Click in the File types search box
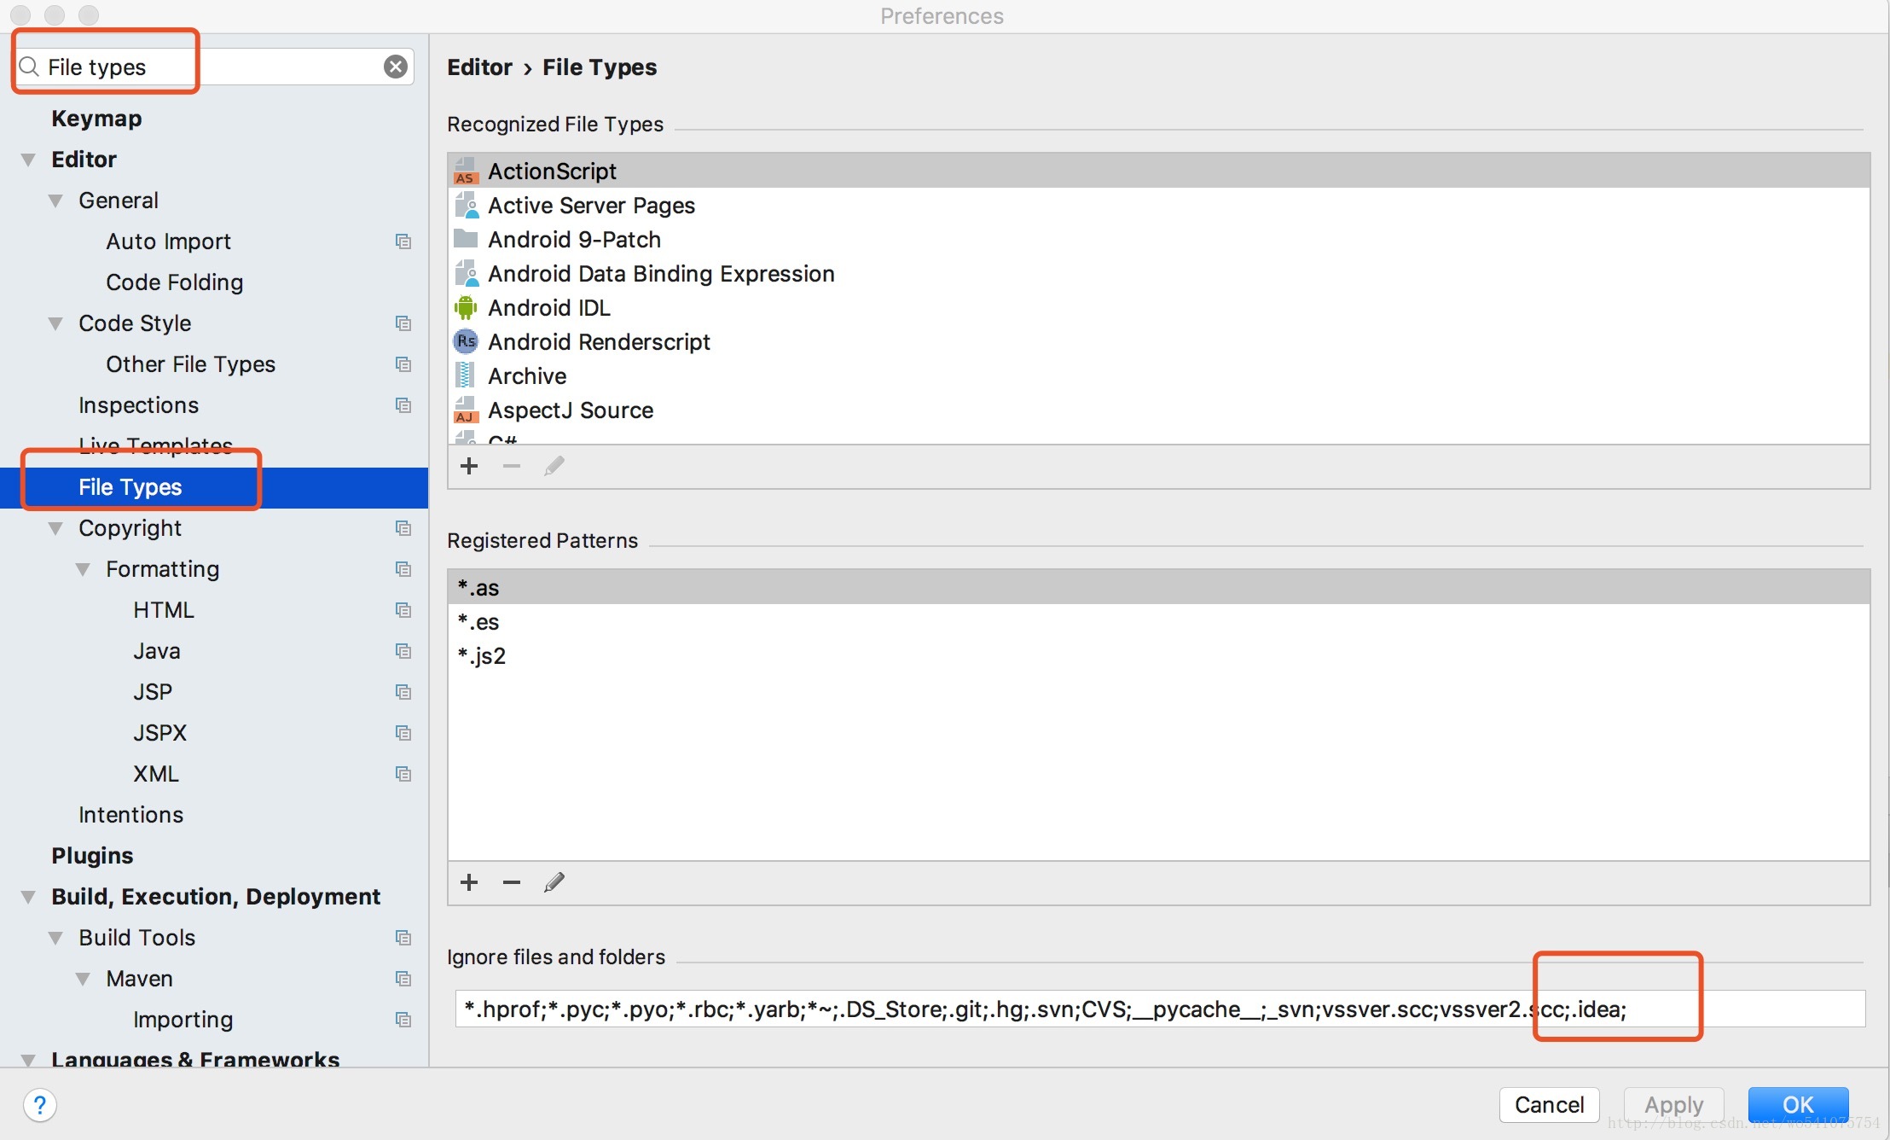This screenshot has width=1890, height=1140. coord(213,67)
